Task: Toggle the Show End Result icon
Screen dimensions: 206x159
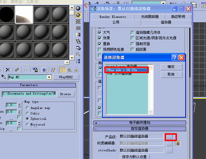Action: [x=63, y=70]
